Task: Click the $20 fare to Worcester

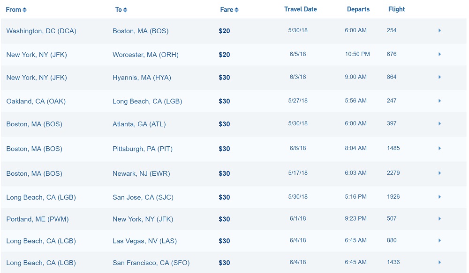Action: (x=224, y=55)
